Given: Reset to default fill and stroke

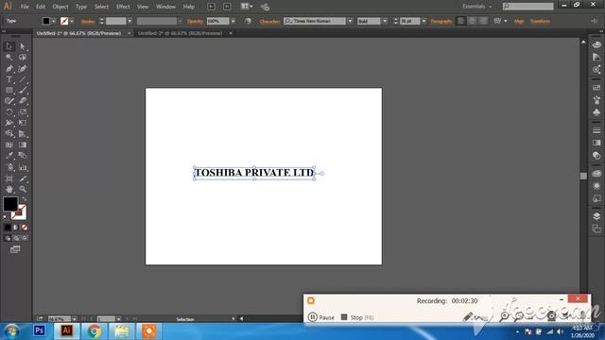Looking at the screenshot, I should pyautogui.click(x=5, y=217).
